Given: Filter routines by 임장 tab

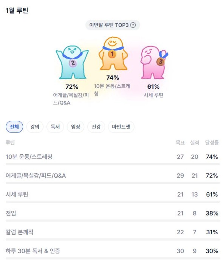Looking at the screenshot, I should coord(76,127).
